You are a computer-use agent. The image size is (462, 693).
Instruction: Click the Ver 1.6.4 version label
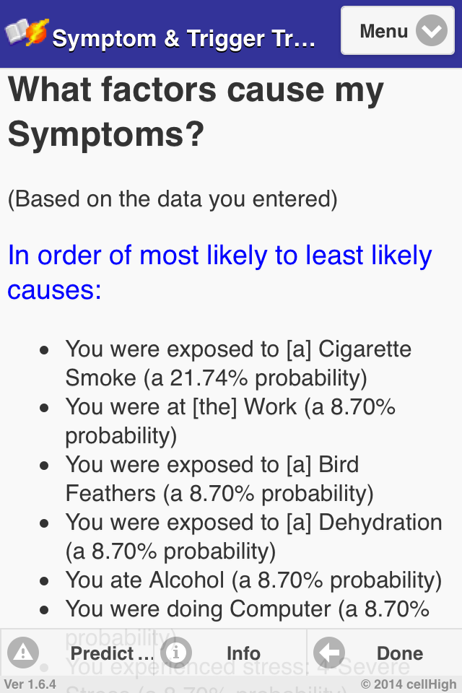point(30,684)
